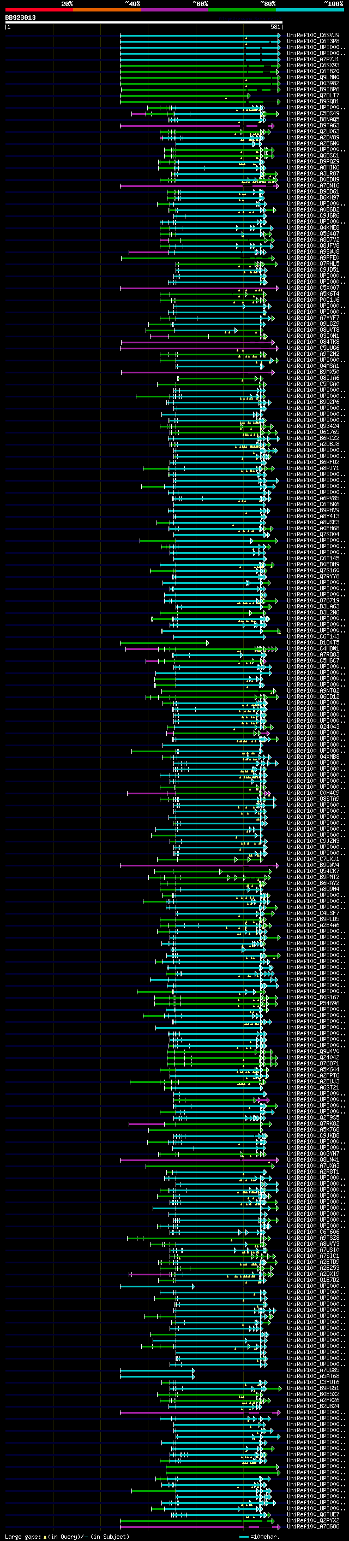Click the white query sequence bar
The width and height of the screenshot is (349, 1541).
144,23
